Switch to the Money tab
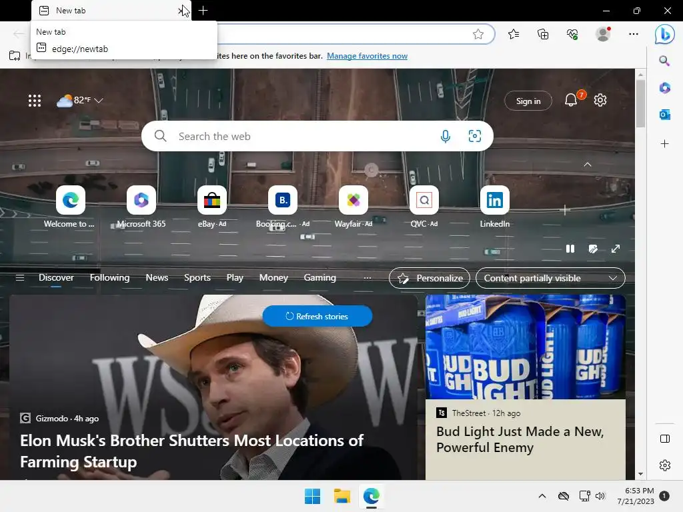The width and height of the screenshot is (683, 512). point(273,278)
